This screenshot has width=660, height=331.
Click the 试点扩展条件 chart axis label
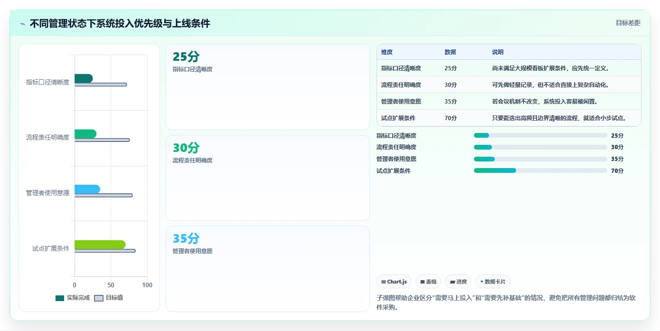[x=51, y=248]
